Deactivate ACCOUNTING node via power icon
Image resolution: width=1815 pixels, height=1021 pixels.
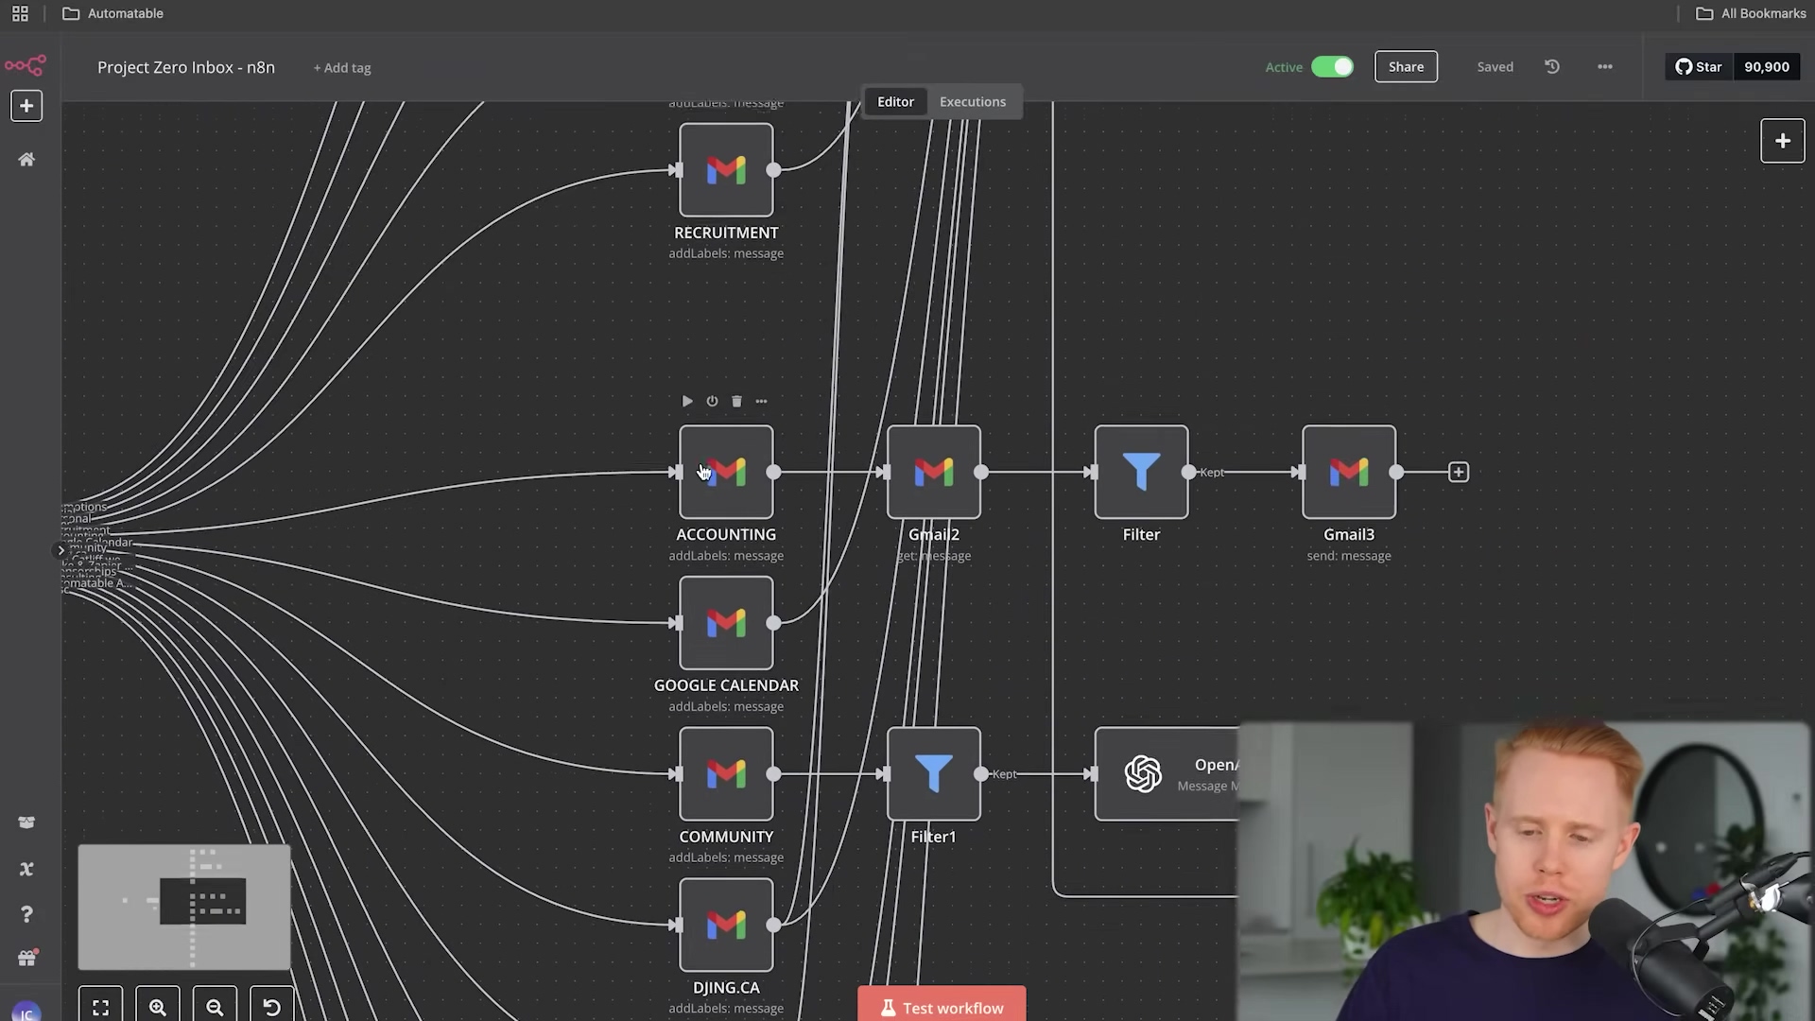tap(712, 402)
